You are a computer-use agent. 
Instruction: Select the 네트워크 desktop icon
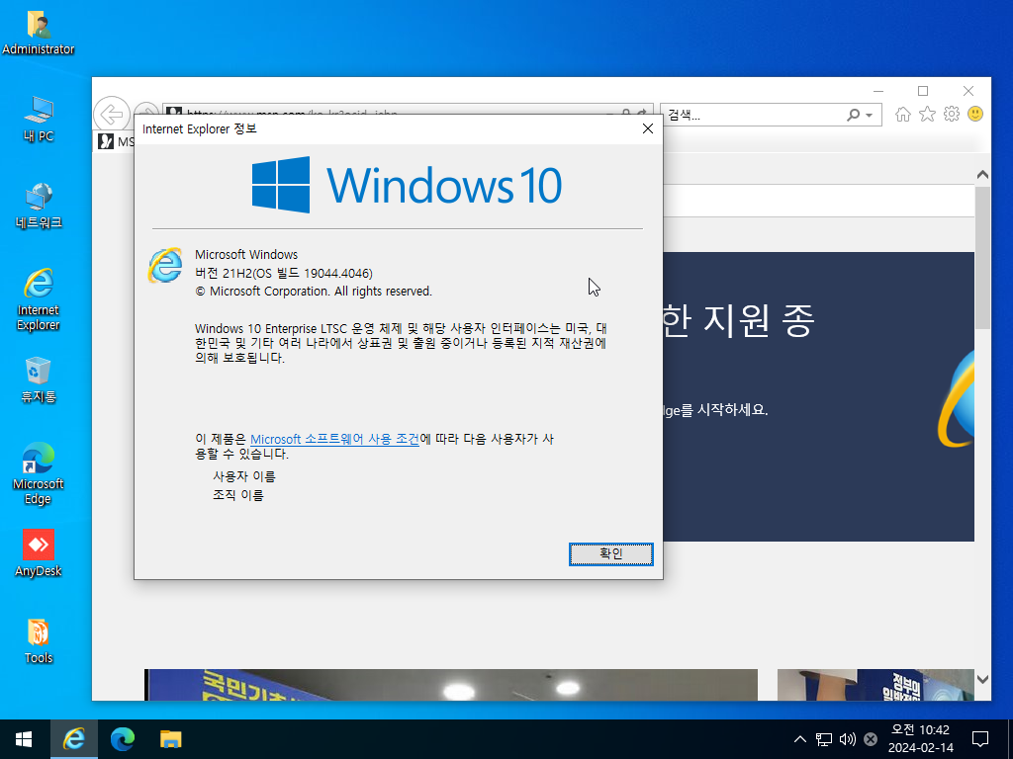coord(39,206)
